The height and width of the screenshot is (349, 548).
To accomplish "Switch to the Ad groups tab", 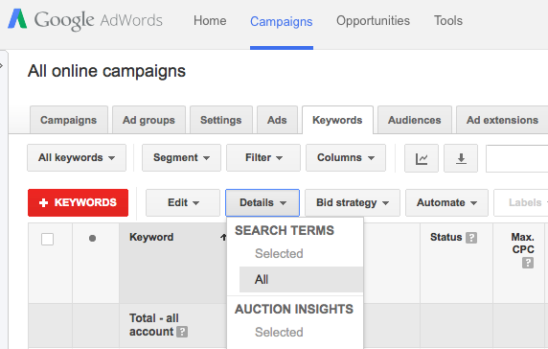I will [x=148, y=120].
